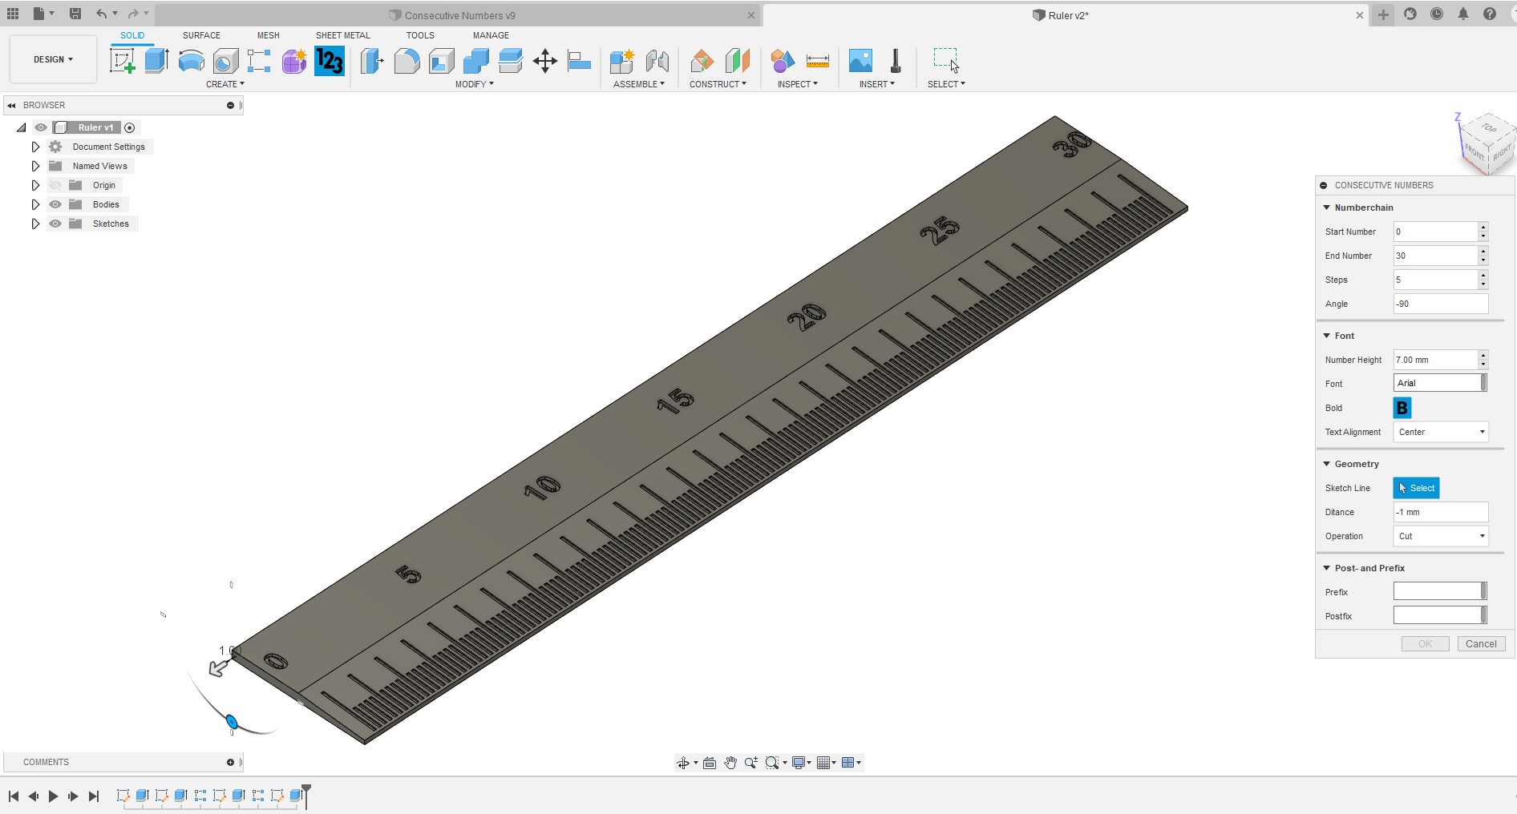Click the Sketch Line Select button
The width and height of the screenshot is (1517, 814).
pos(1416,488)
